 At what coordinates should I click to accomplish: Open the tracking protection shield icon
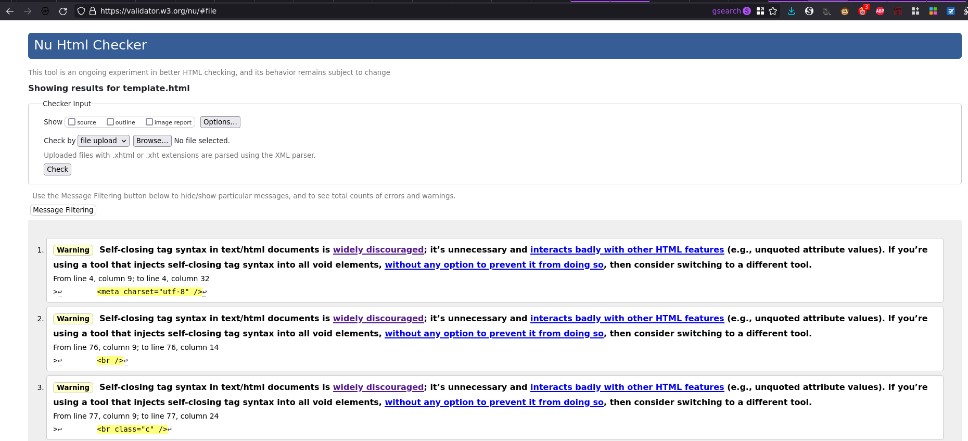[x=81, y=11]
